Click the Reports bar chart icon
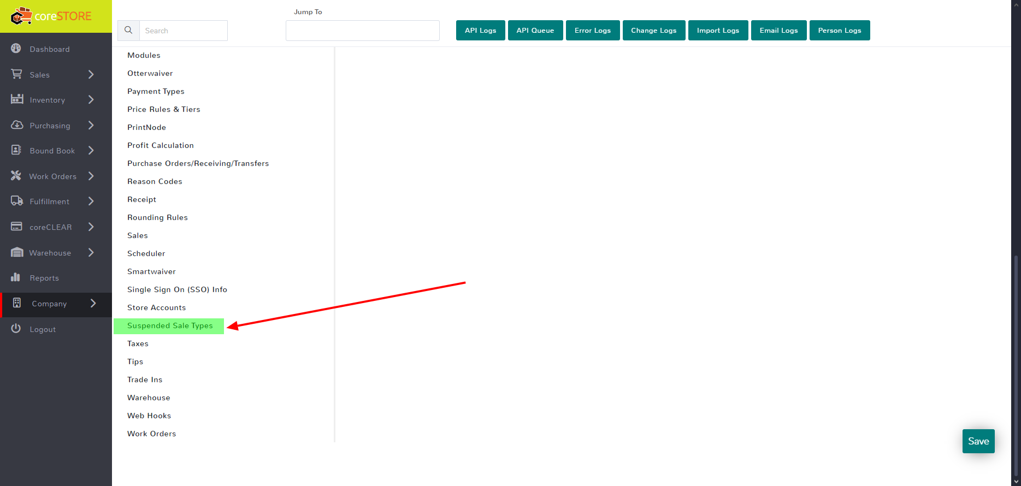 [16, 277]
